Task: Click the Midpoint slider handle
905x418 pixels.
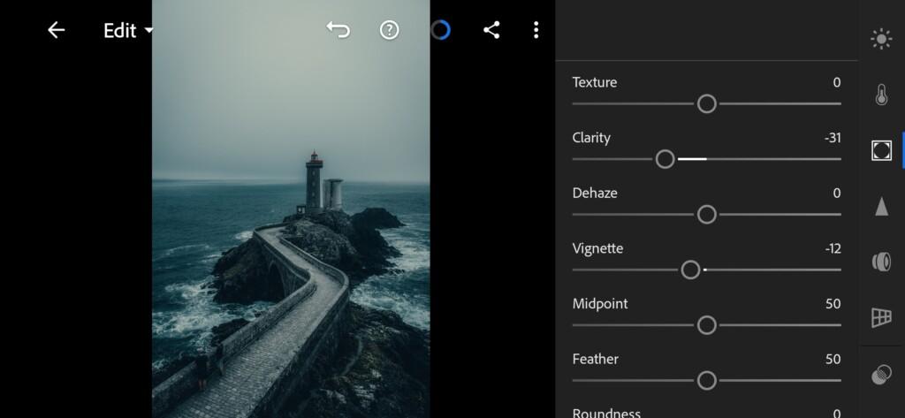Action: click(x=706, y=325)
